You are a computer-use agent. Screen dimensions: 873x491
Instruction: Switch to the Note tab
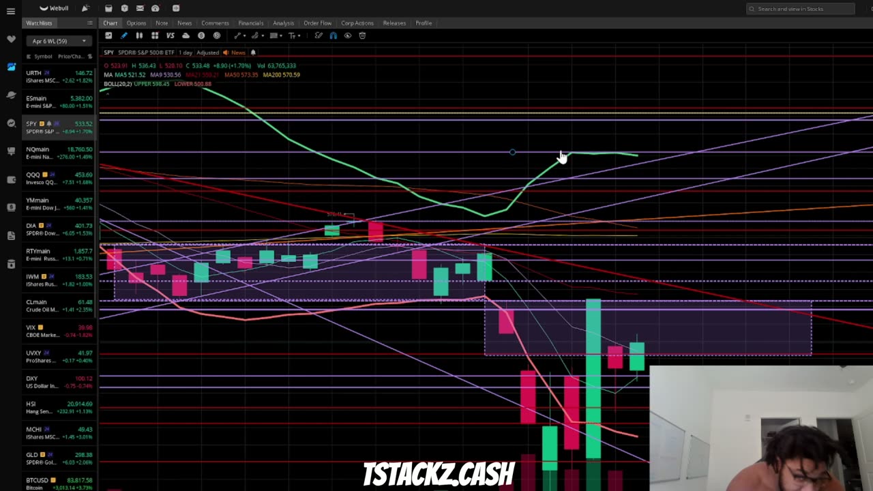tap(162, 23)
